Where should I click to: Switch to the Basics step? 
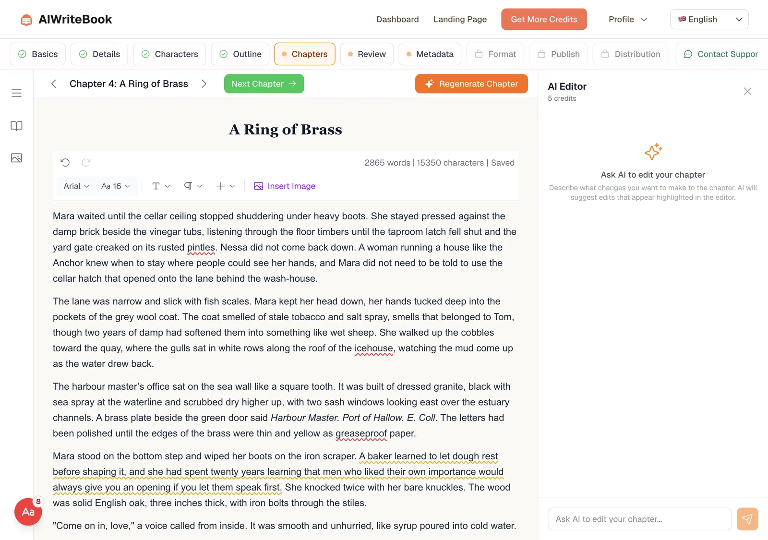coord(37,54)
